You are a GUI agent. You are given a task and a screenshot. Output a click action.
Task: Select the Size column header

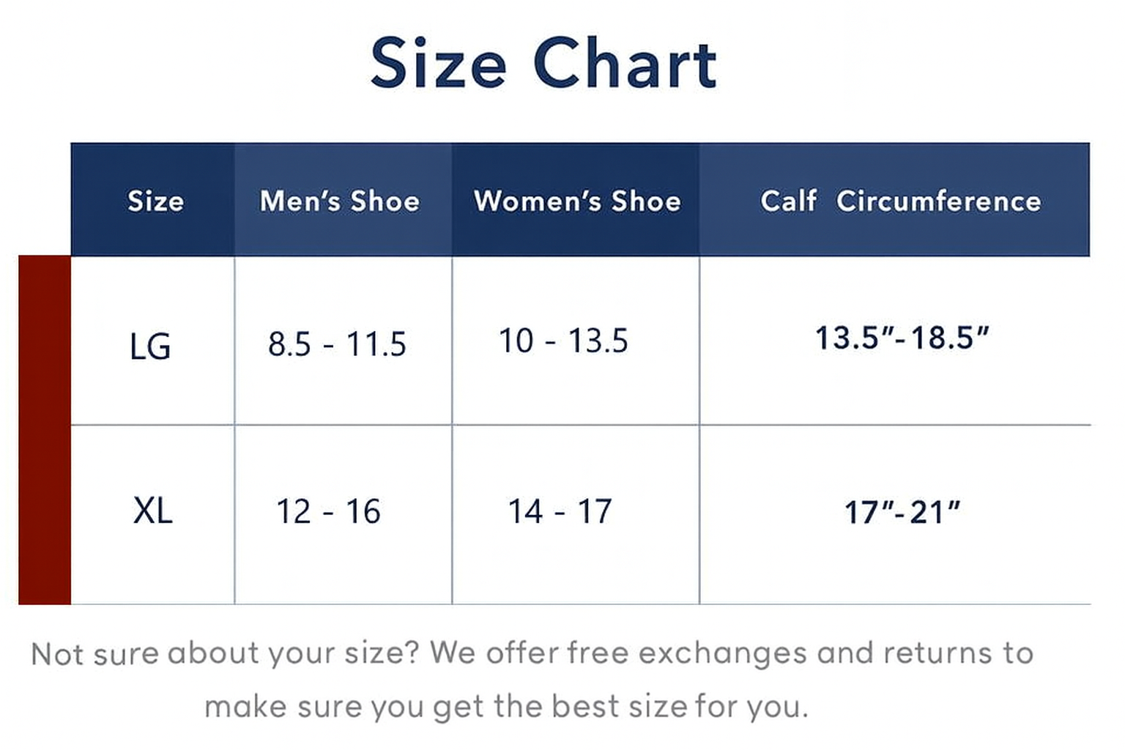click(x=155, y=201)
